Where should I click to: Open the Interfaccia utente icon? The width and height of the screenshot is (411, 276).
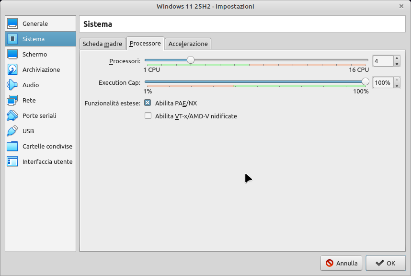point(12,161)
